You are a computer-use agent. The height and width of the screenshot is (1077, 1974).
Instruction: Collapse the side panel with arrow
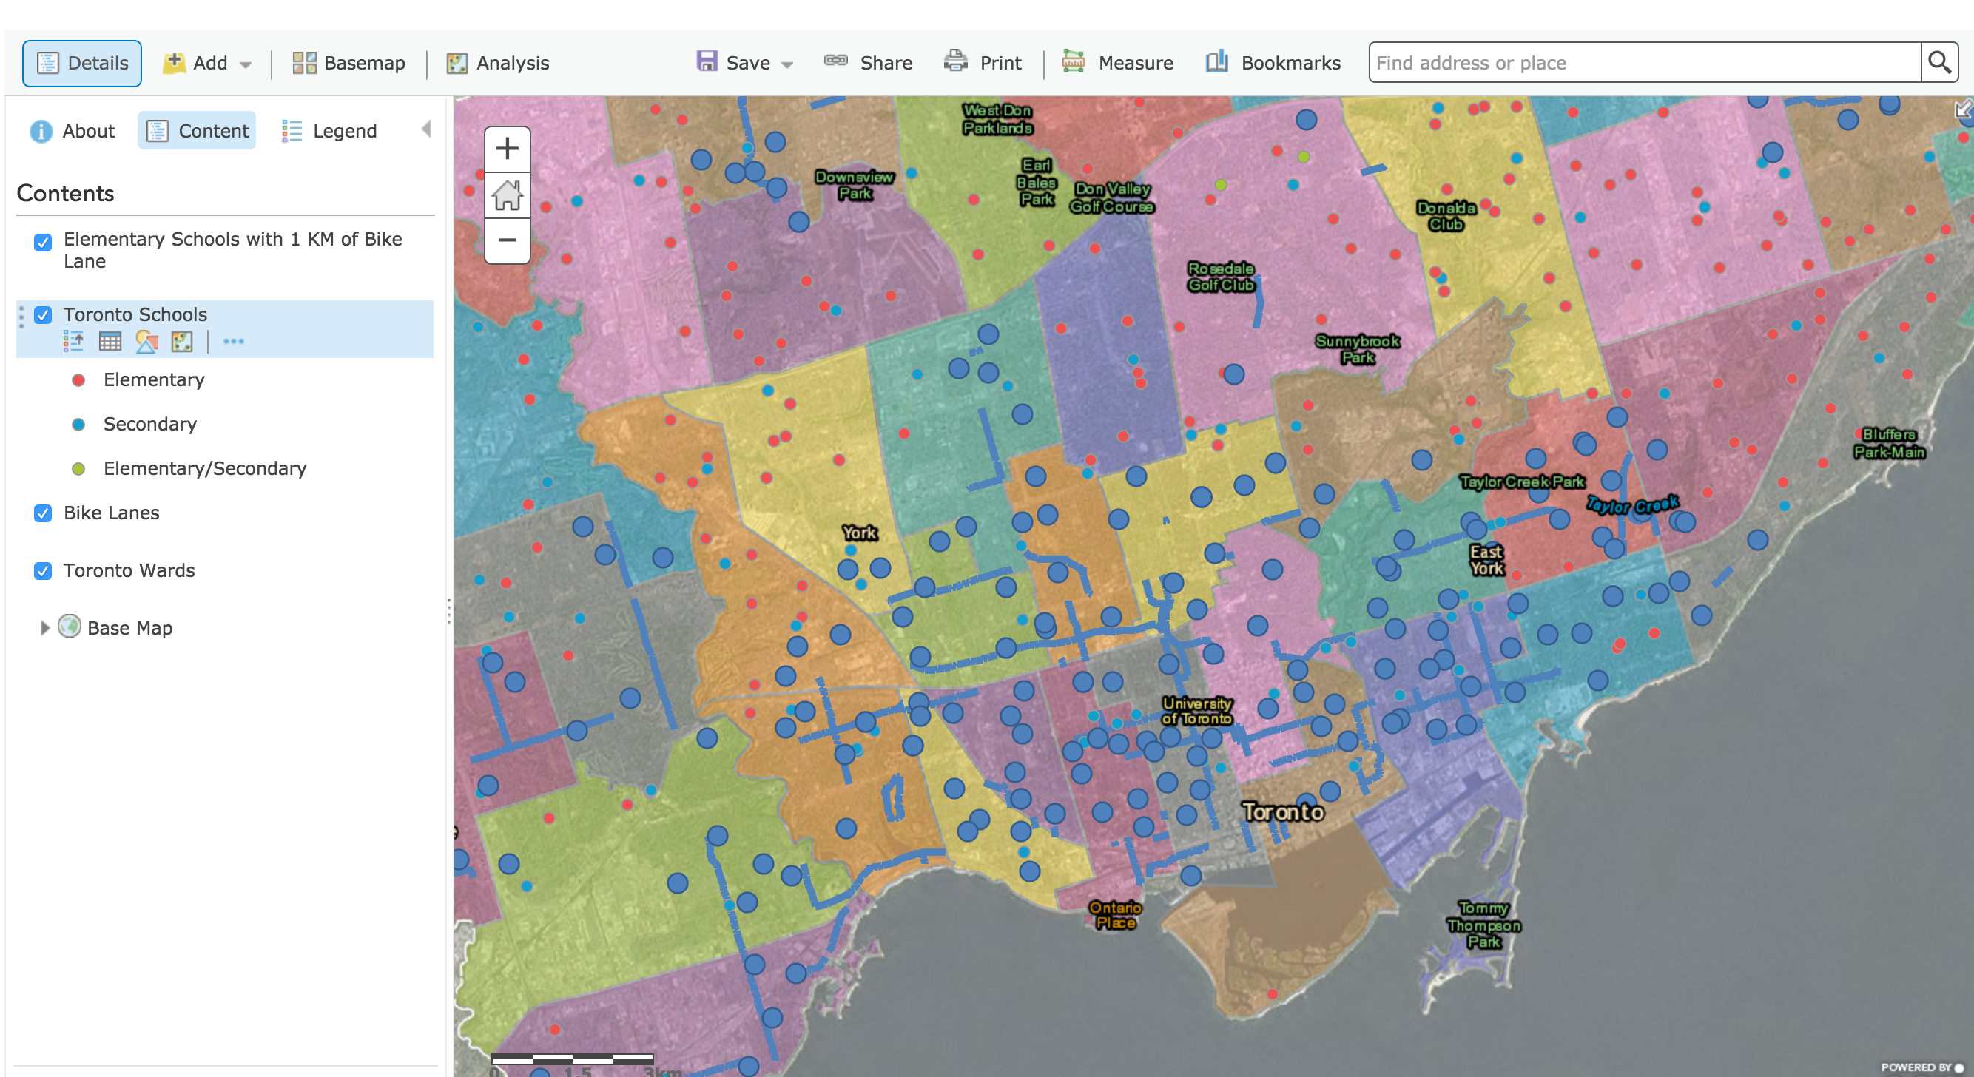[x=426, y=129]
